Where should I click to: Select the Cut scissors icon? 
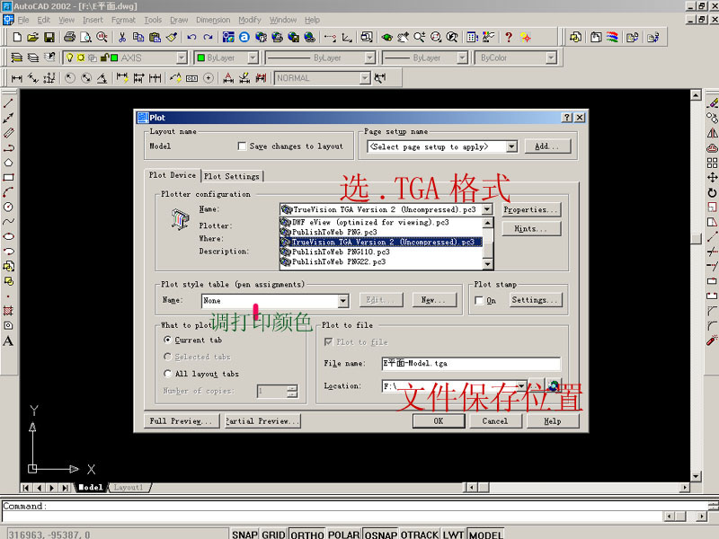click(x=122, y=37)
